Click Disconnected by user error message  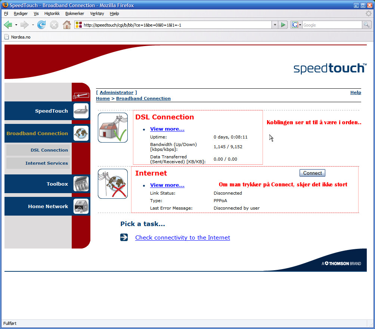[x=236, y=208]
